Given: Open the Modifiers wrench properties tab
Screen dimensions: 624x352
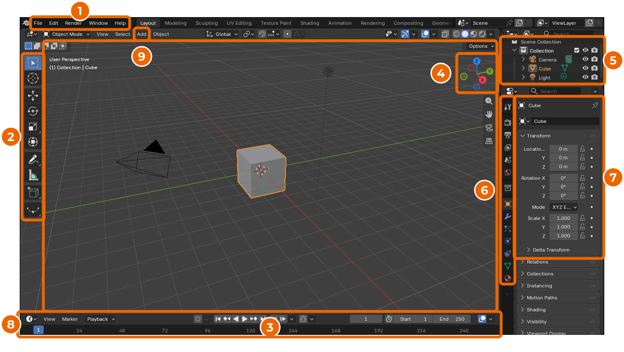Looking at the screenshot, I should [x=508, y=217].
